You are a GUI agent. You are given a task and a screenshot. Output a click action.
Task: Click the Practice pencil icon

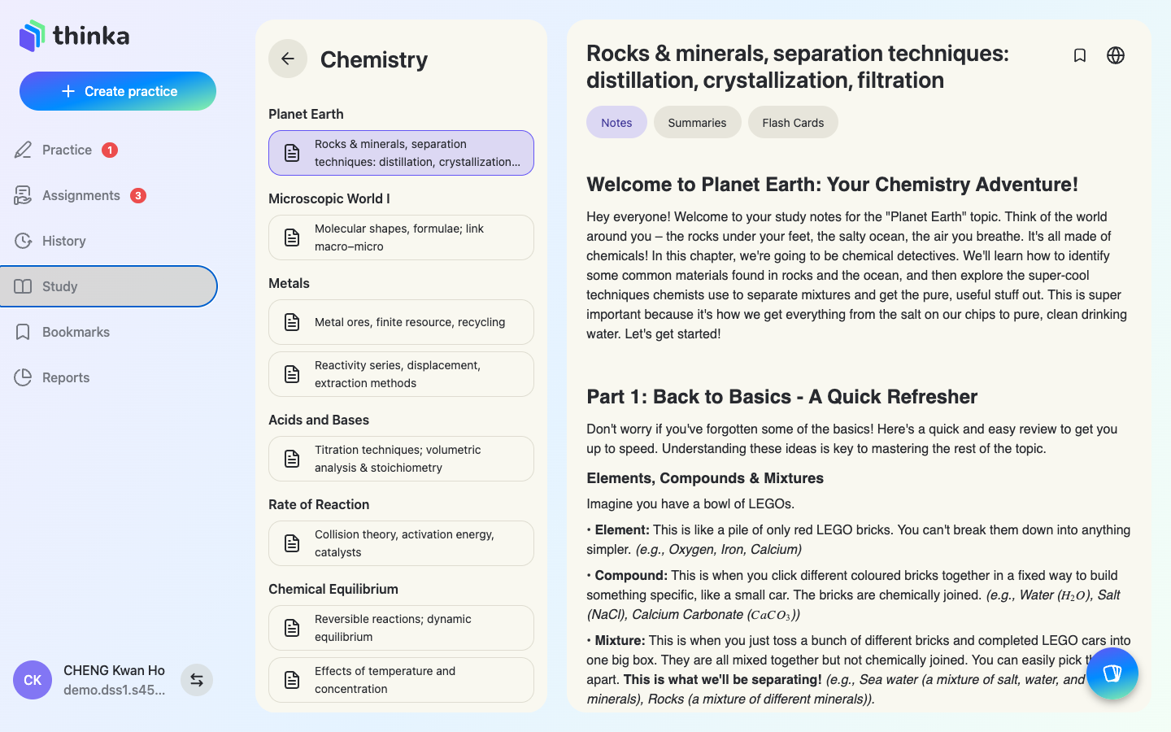tap(23, 150)
